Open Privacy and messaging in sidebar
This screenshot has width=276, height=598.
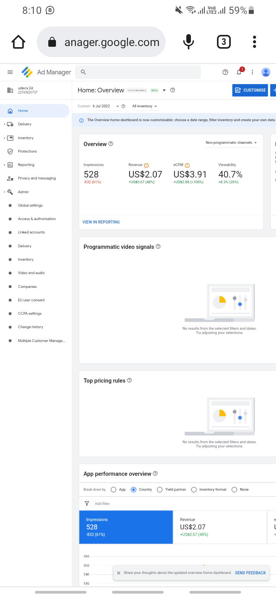(36, 178)
